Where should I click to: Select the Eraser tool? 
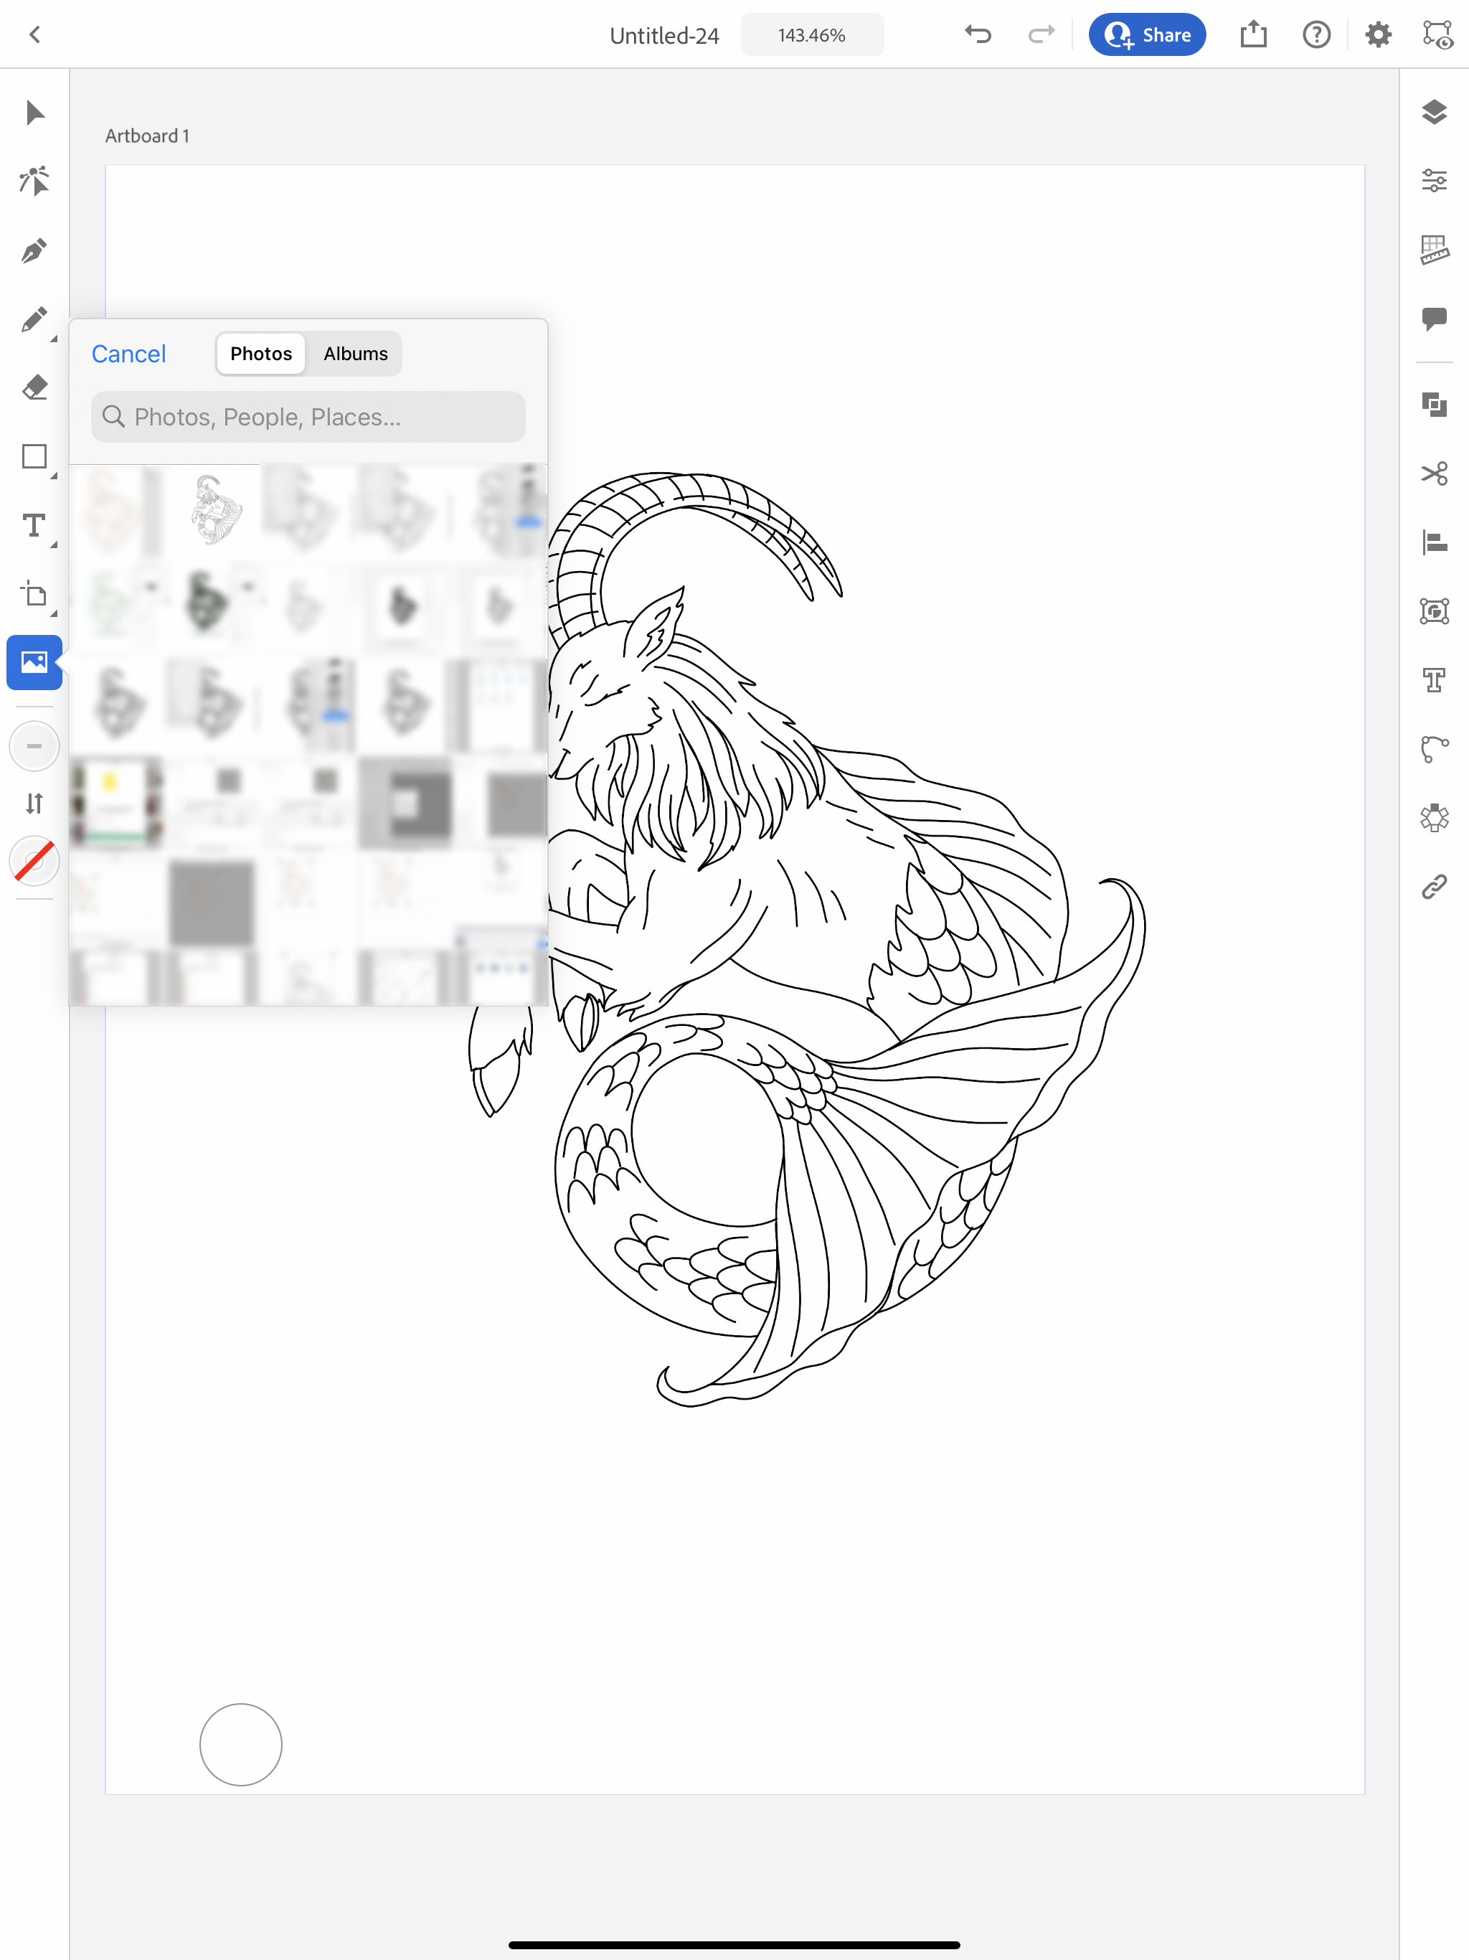coord(34,388)
